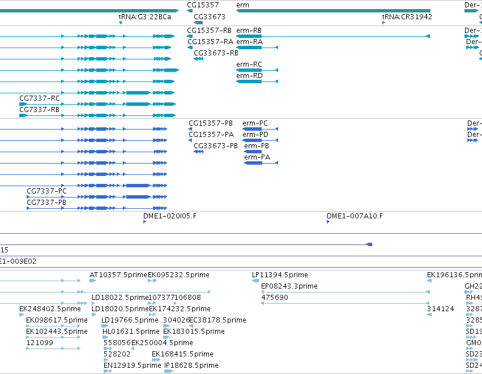Select the CG15357-PB protein label
The height and width of the screenshot is (374, 482).
(x=211, y=123)
